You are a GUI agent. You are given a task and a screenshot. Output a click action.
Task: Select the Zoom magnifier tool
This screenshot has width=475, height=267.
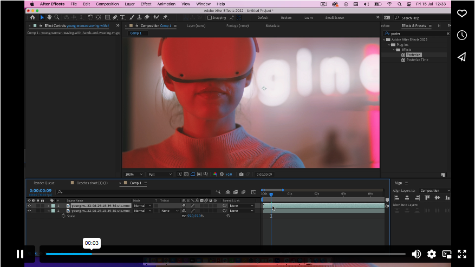coord(57,17)
